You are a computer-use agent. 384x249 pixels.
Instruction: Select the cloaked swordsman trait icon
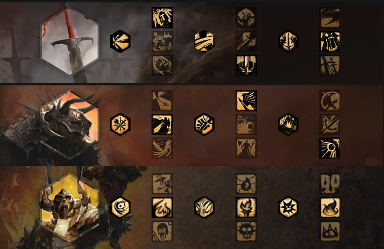(162, 124)
